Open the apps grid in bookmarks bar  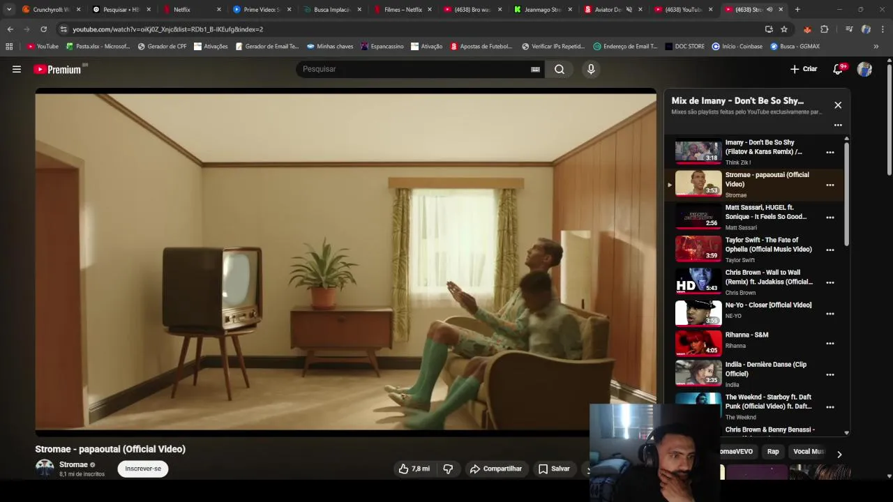pos(9,47)
